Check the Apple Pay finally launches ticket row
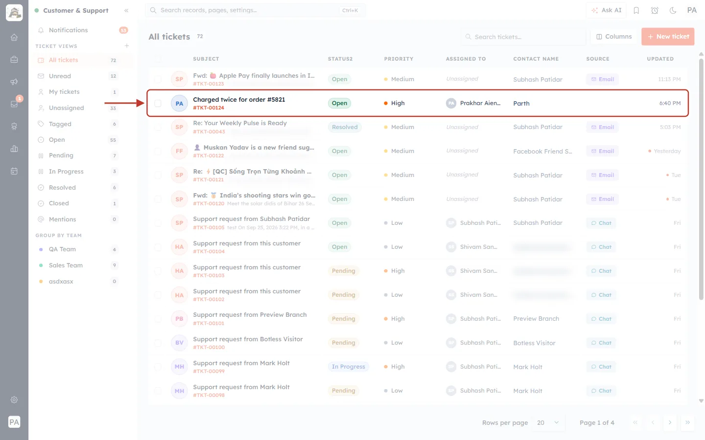 tap(158, 79)
